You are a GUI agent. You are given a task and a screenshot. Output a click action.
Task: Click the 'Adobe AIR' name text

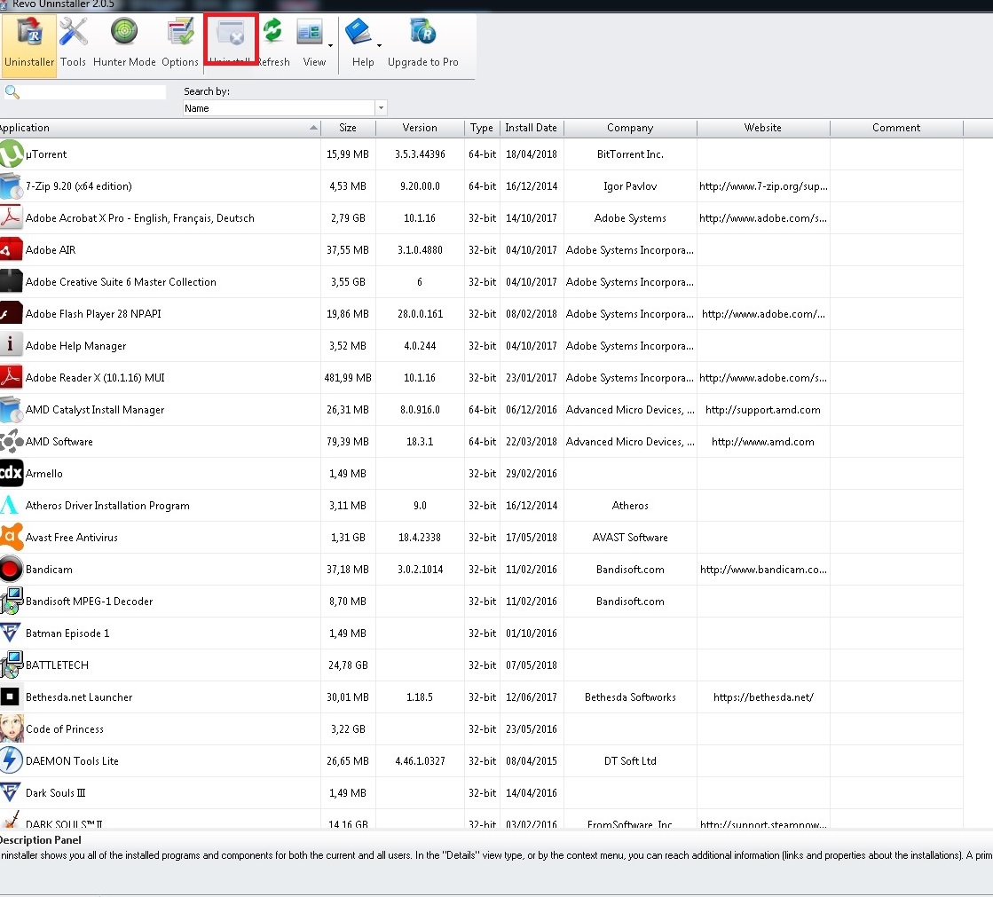pos(51,250)
